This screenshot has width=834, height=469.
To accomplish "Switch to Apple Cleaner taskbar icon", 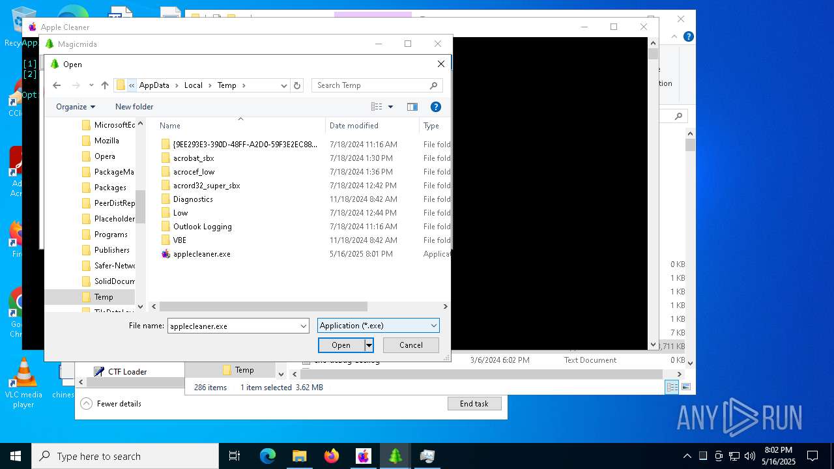I will [364, 456].
